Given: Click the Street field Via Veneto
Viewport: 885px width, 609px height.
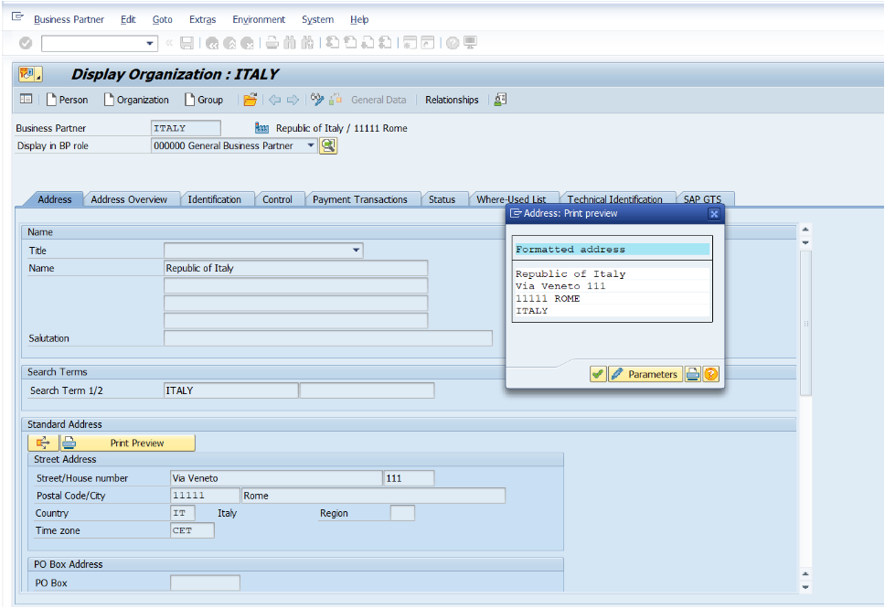Looking at the screenshot, I should 276,478.
